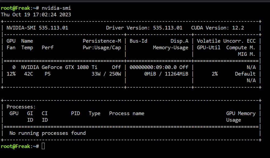Click the Bus-Id value 00000000:09:00.0

coord(153,67)
